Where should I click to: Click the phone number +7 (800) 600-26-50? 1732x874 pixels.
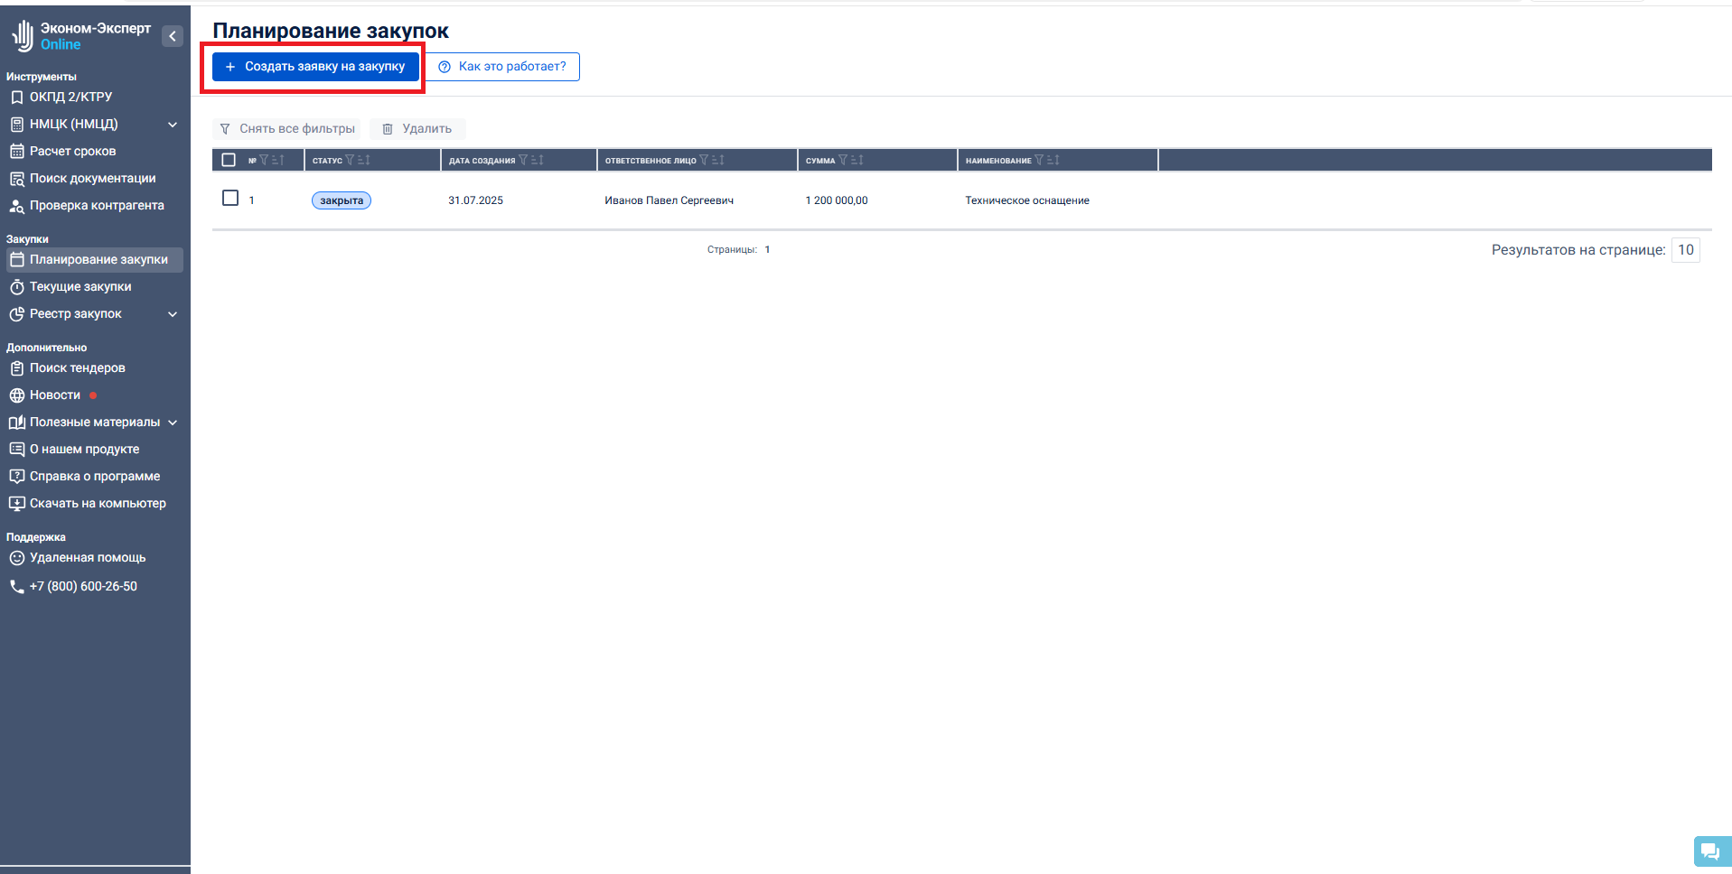click(83, 586)
